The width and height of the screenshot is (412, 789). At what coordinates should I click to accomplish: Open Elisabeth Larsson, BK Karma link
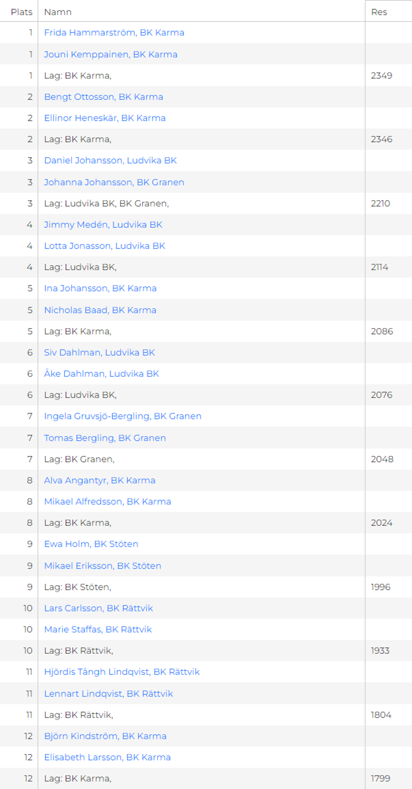[108, 757]
